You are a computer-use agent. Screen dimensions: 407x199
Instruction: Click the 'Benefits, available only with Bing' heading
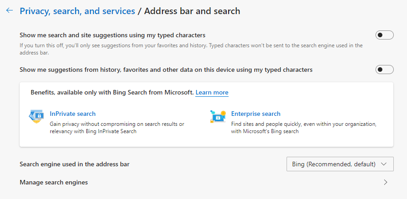pyautogui.click(x=112, y=93)
